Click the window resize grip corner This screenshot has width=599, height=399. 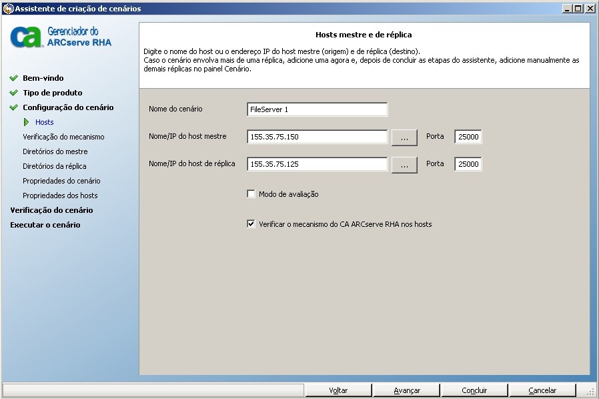point(591,392)
